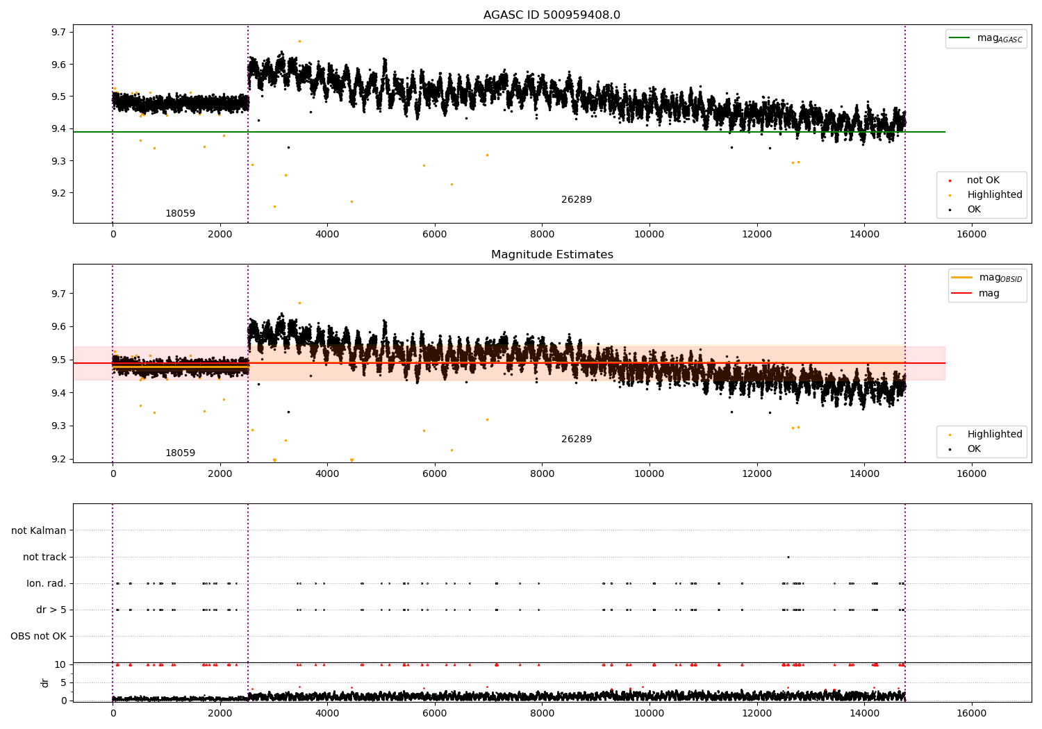Image resolution: width=1042 pixels, height=729 pixels.
Task: Click x-axis tick "8000" under the top plot
Action: (x=542, y=235)
